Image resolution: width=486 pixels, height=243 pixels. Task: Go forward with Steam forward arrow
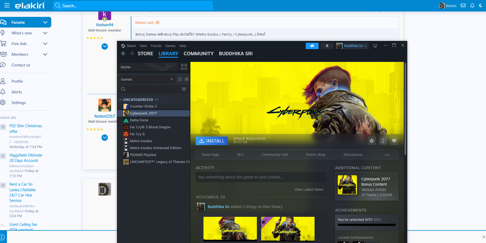pos(132,53)
